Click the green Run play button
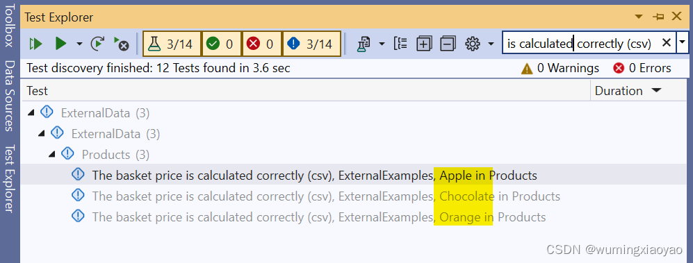Screen dimensions: 693x263 click(60, 44)
